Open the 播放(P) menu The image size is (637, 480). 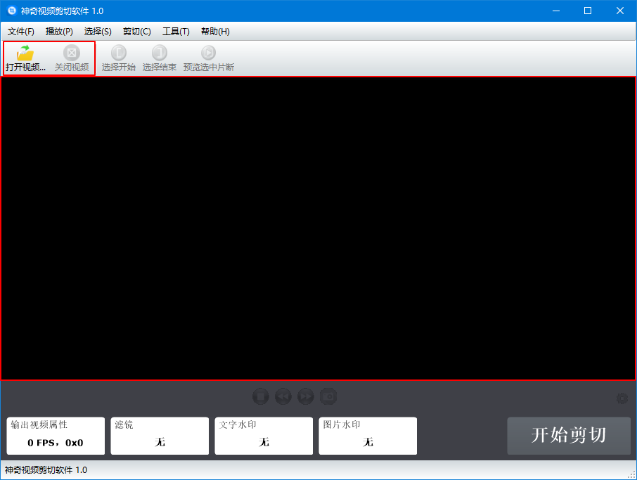(59, 31)
